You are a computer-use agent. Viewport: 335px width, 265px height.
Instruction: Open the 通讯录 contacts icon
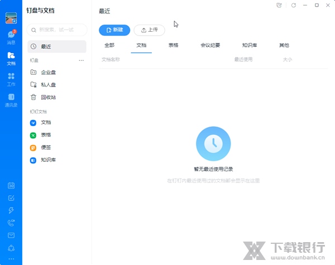11,99
